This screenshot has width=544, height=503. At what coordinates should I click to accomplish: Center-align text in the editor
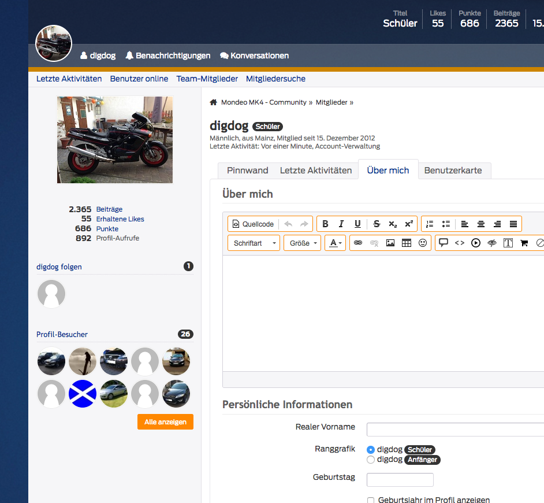(x=480, y=224)
